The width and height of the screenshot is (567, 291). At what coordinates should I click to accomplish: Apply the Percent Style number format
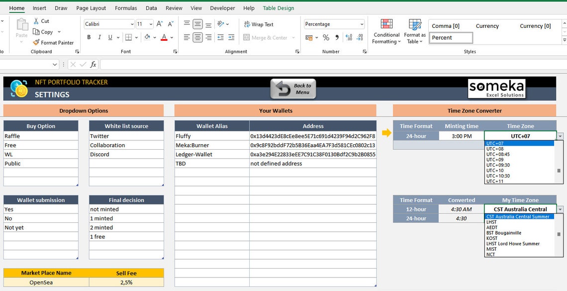[326, 37]
